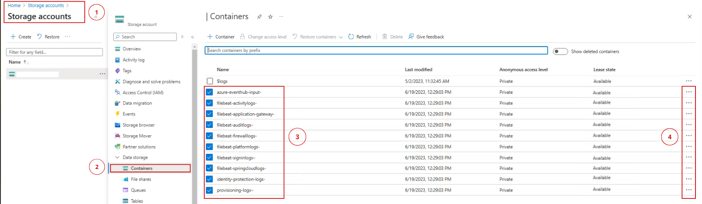Open Partner solutions
The height and width of the screenshot is (204, 702).
(135, 147)
